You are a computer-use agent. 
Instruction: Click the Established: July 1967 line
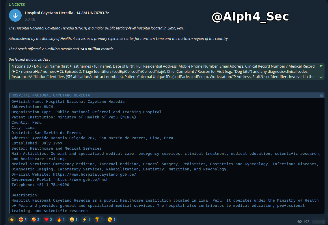37,143
